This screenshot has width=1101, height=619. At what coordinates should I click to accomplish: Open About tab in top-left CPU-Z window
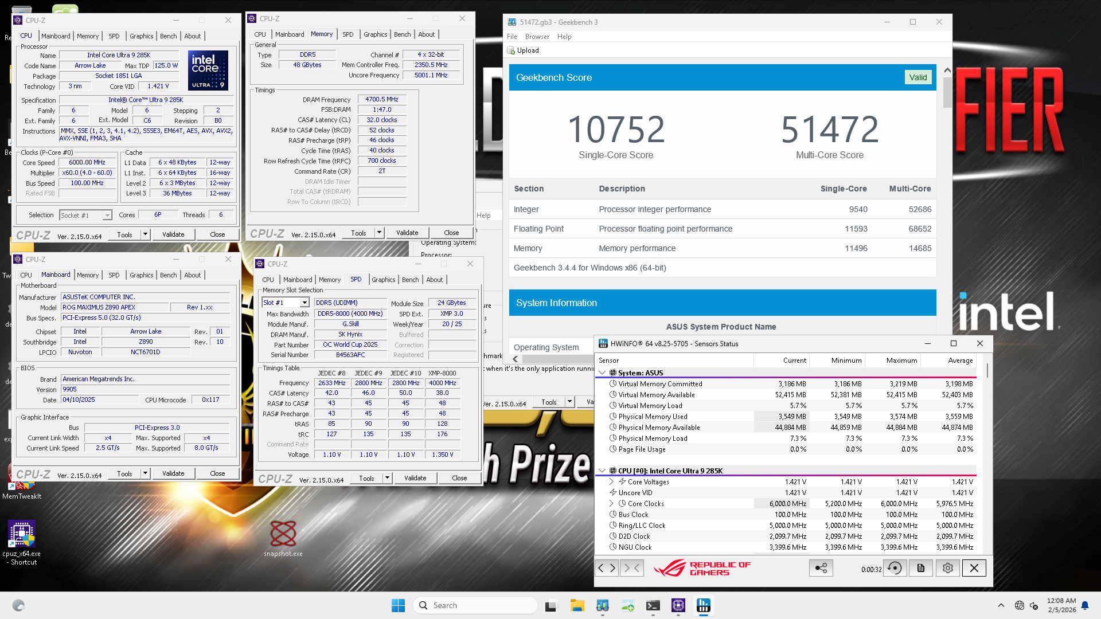pos(193,36)
